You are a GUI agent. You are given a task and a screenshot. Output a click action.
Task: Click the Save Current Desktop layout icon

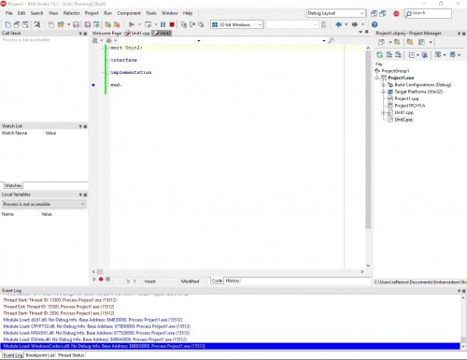(x=374, y=13)
